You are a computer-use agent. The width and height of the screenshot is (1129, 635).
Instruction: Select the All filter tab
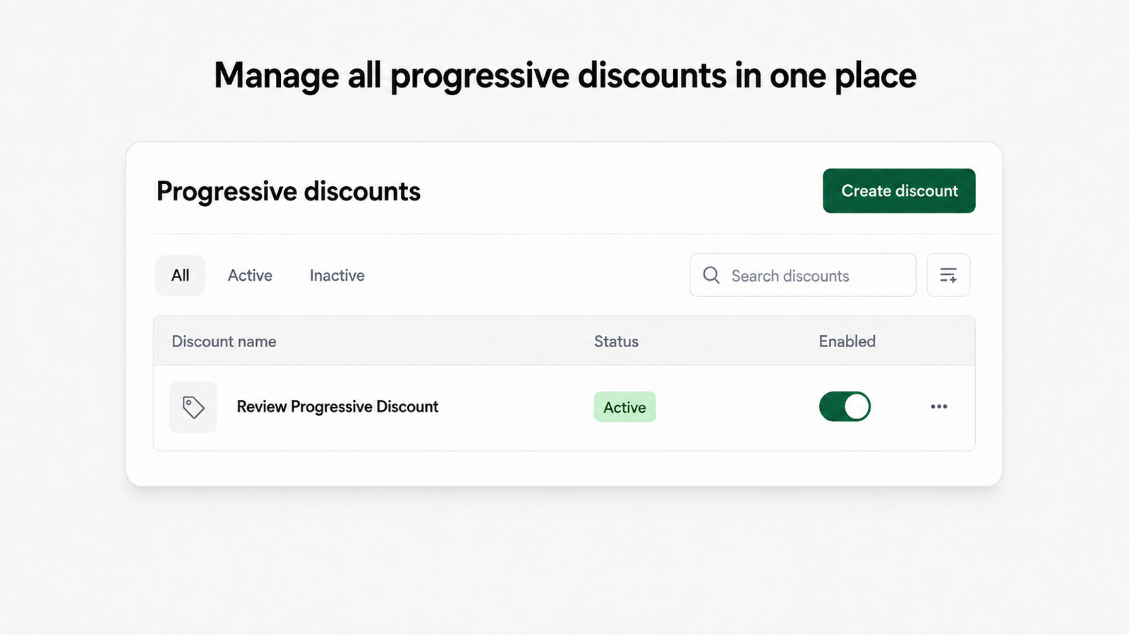pos(180,275)
